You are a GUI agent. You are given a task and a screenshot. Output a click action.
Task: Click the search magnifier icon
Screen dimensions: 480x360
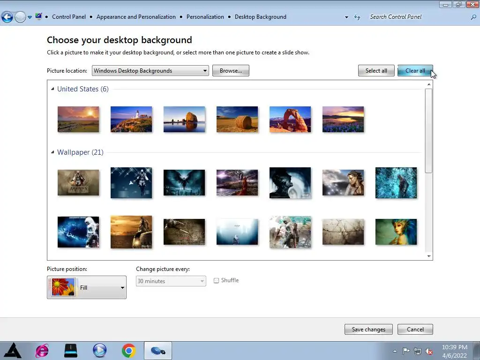click(473, 17)
